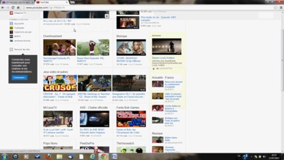Screen dimensions: 284x160
Task: Switch to the YouTube tab
Action: coord(52,2)
